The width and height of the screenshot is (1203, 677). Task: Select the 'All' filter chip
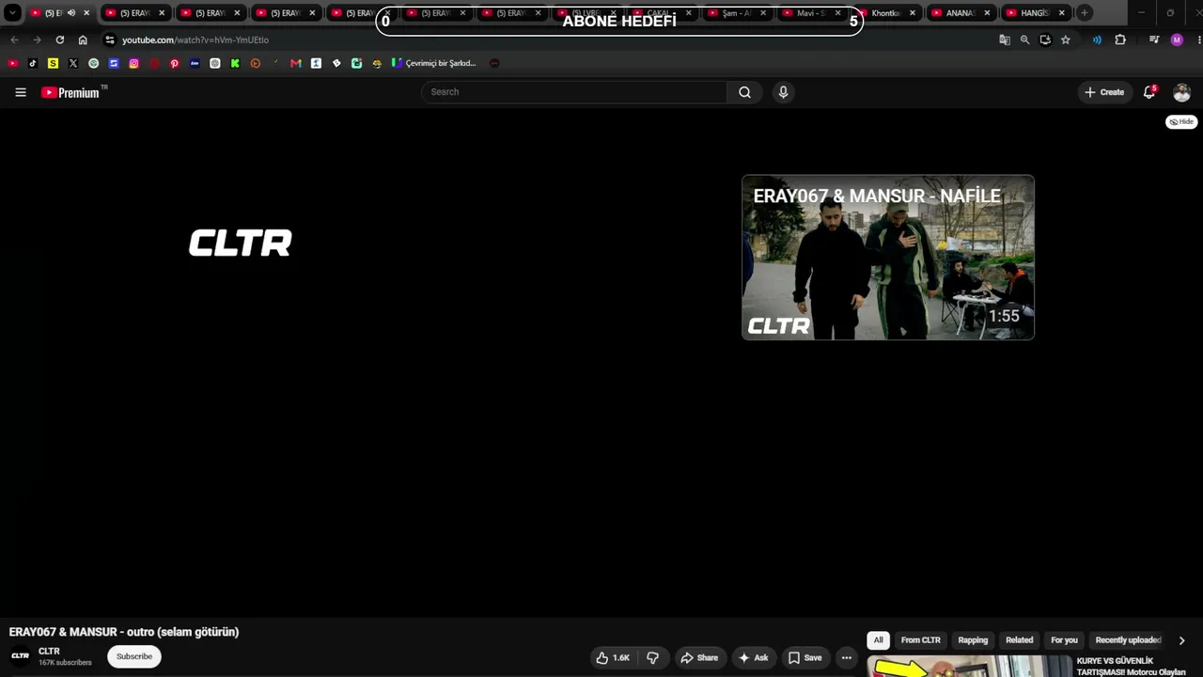pyautogui.click(x=878, y=640)
